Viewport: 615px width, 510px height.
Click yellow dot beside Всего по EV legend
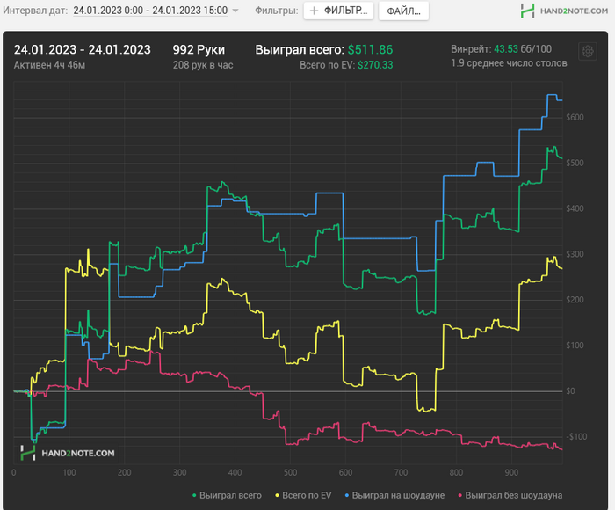point(277,495)
